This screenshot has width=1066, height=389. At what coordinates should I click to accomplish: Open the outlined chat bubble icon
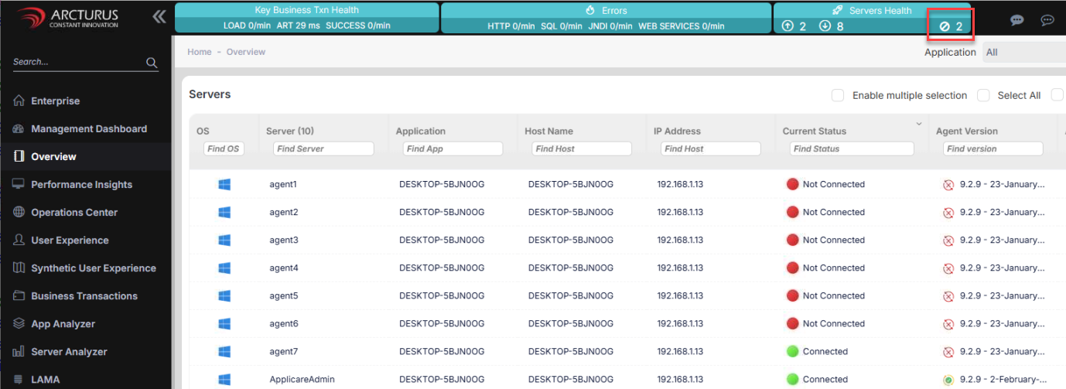click(1047, 20)
